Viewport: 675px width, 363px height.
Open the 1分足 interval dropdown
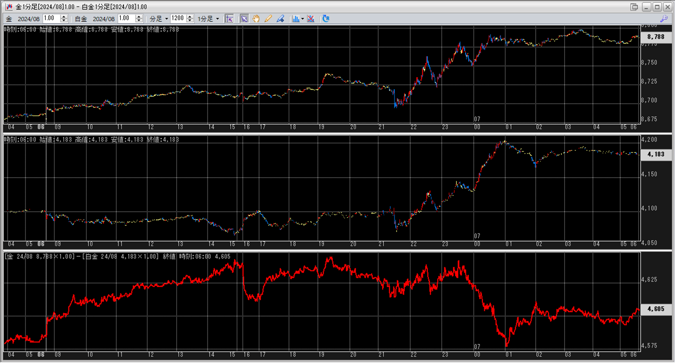pyautogui.click(x=208, y=19)
